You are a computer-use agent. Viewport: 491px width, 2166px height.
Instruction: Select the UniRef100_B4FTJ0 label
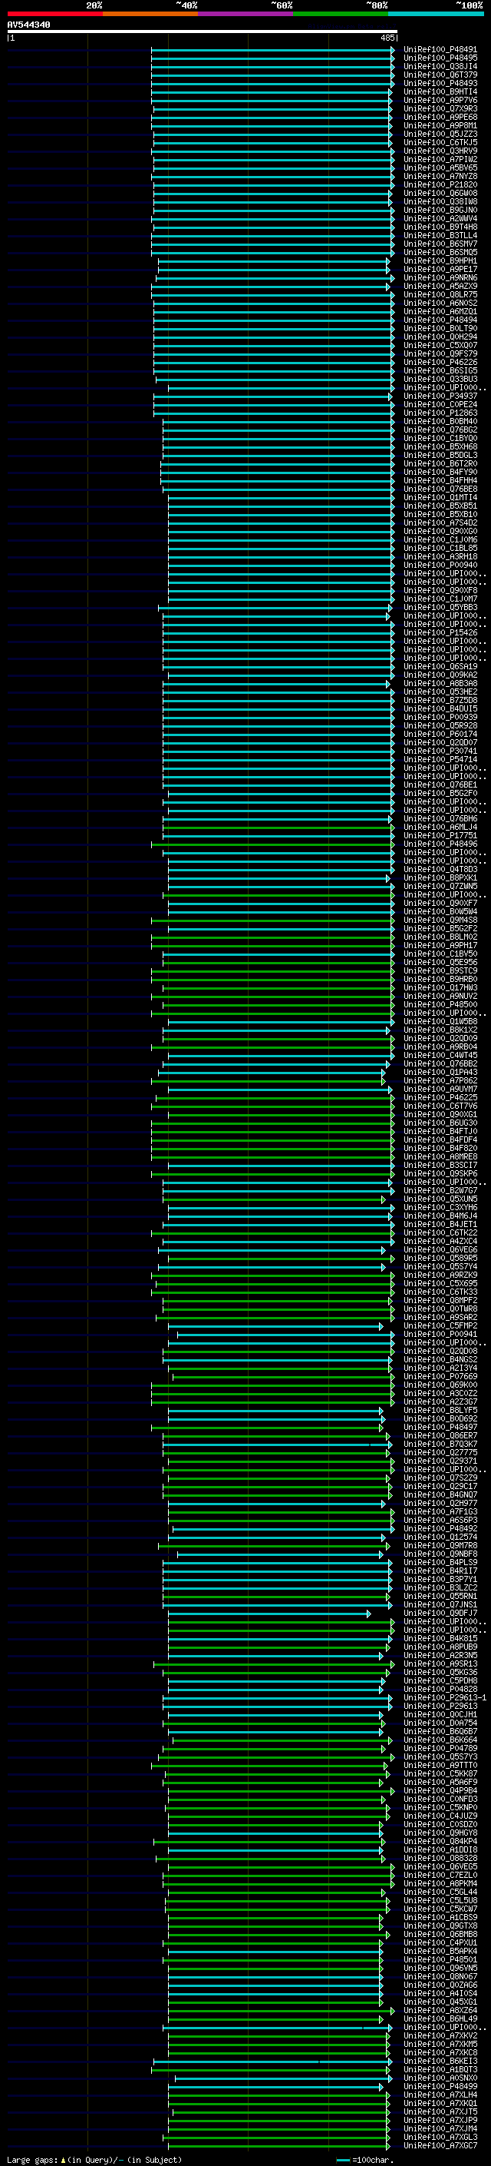tap(440, 1131)
